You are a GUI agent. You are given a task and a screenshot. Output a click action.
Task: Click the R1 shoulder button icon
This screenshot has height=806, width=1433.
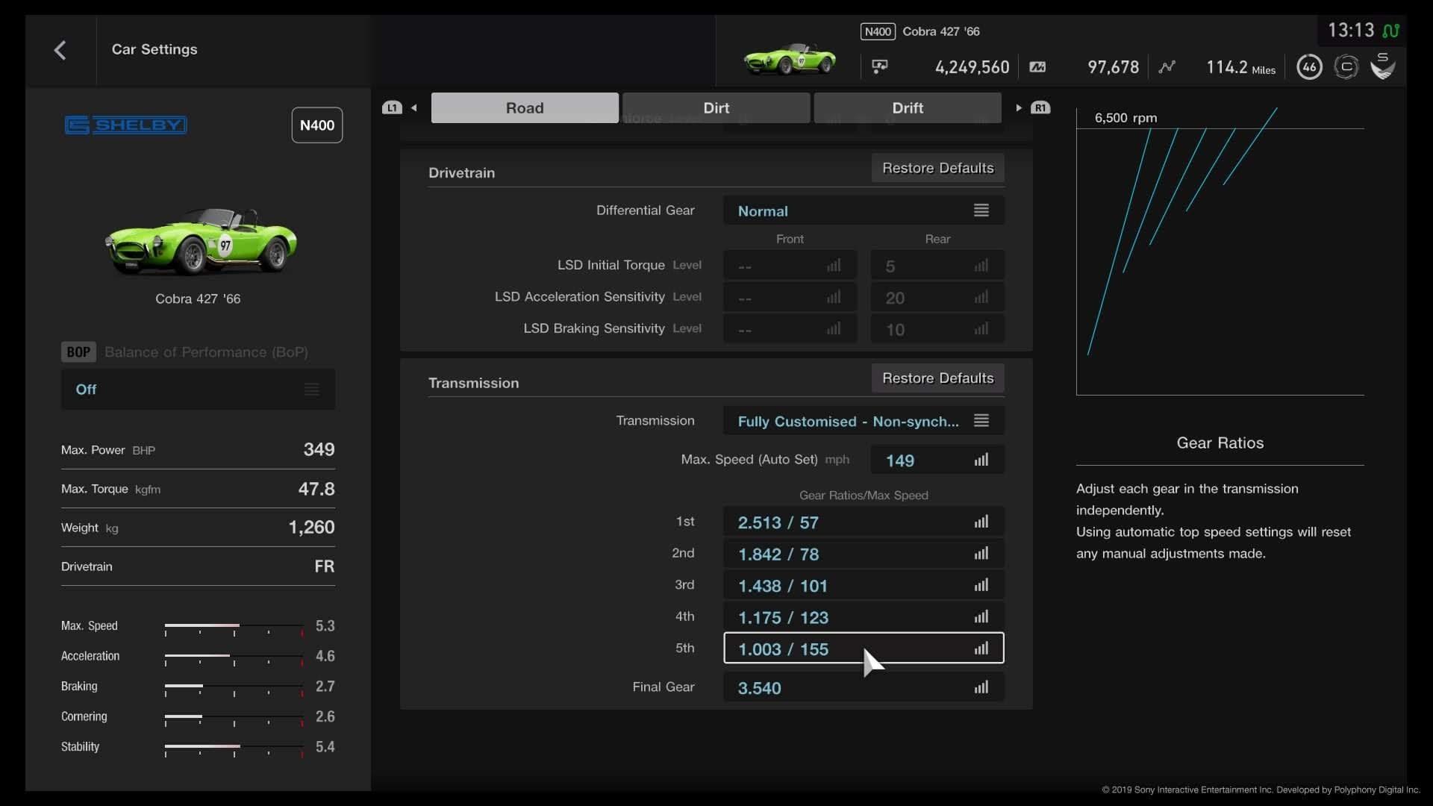(1040, 107)
